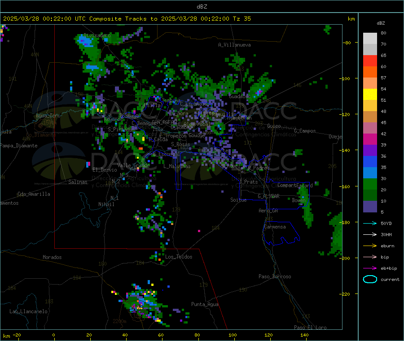Click the cyan 'current' ellipse legend icon
The image size is (404, 341).
[370, 279]
